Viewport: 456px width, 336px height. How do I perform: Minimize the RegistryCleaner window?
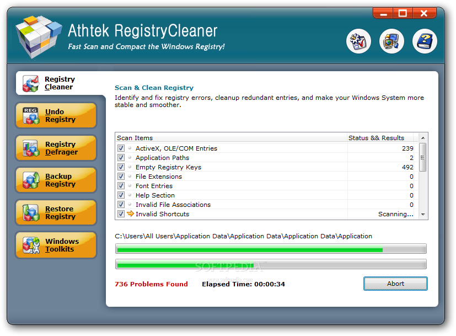(383, 13)
